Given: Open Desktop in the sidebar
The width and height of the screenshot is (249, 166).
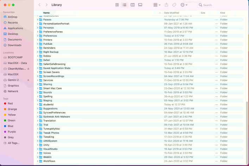Looking at the screenshot, I should 13,34.
